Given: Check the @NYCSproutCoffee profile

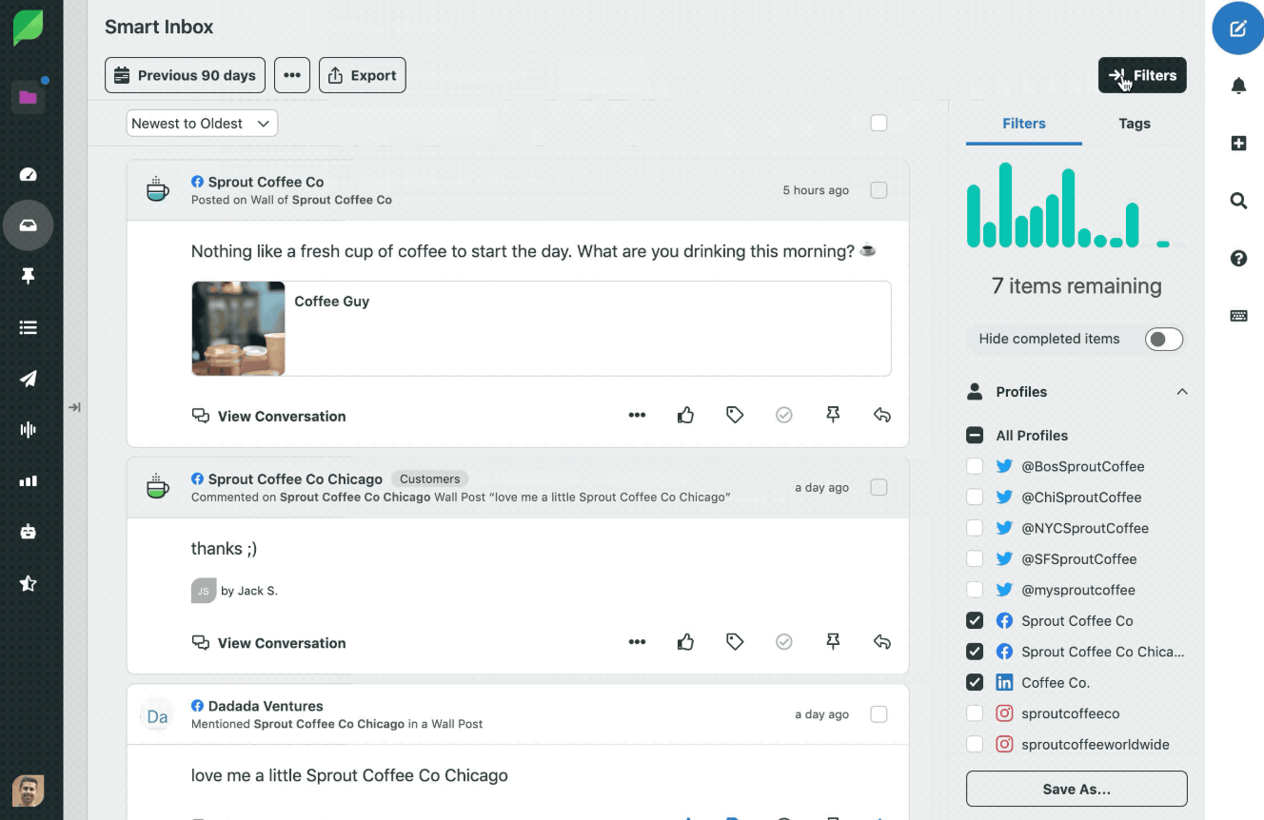Looking at the screenshot, I should [x=975, y=528].
